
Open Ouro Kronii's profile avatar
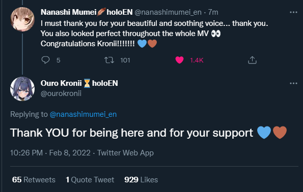point(22,89)
